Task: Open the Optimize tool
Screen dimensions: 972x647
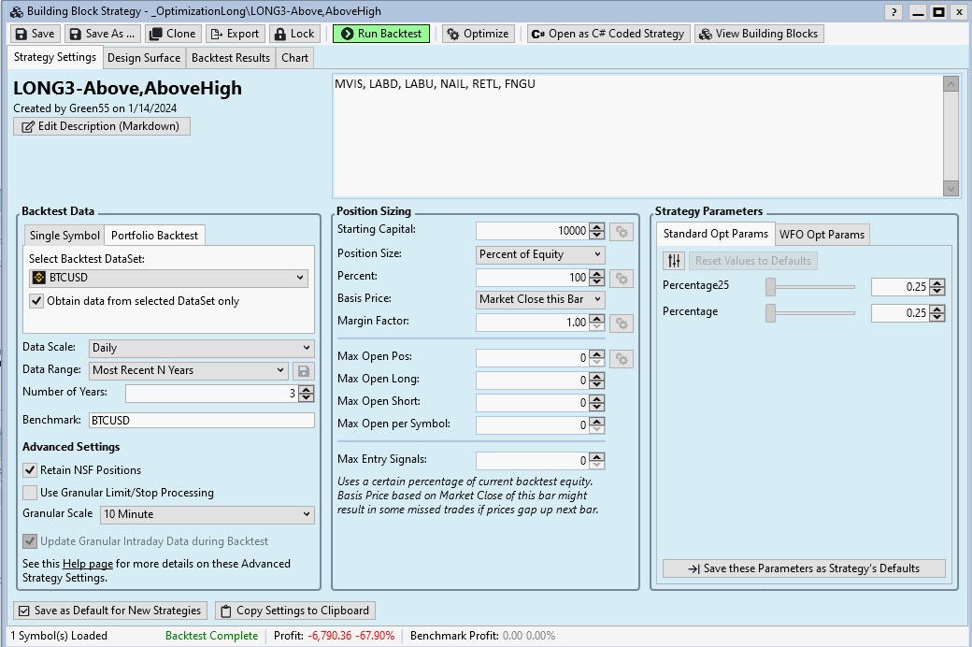Action: coord(478,34)
